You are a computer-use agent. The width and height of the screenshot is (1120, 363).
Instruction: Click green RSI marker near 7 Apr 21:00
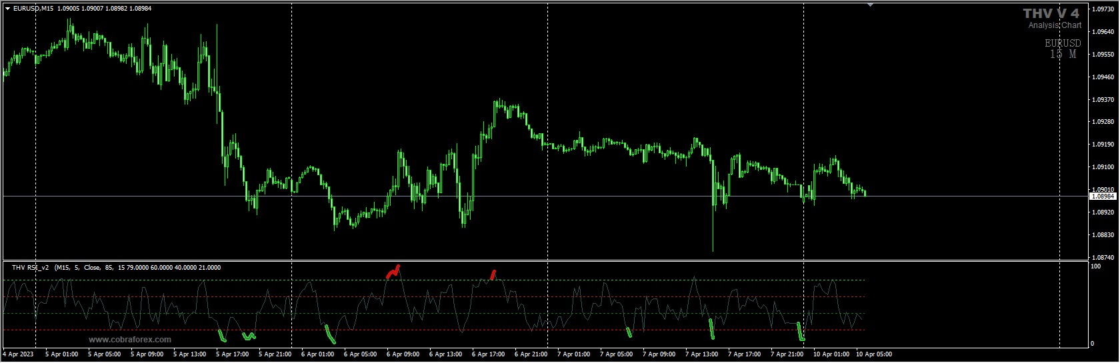click(801, 332)
